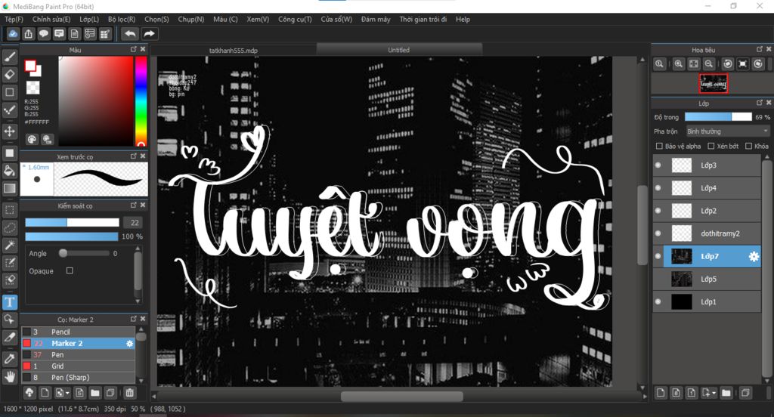Choose the Pencil brush from list
The width and height of the screenshot is (774, 417).
[x=60, y=332]
